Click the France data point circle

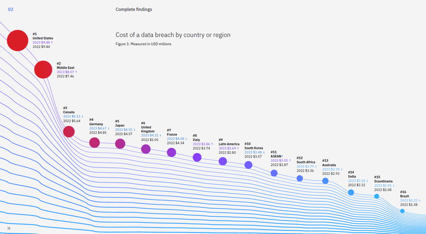coord(171,152)
